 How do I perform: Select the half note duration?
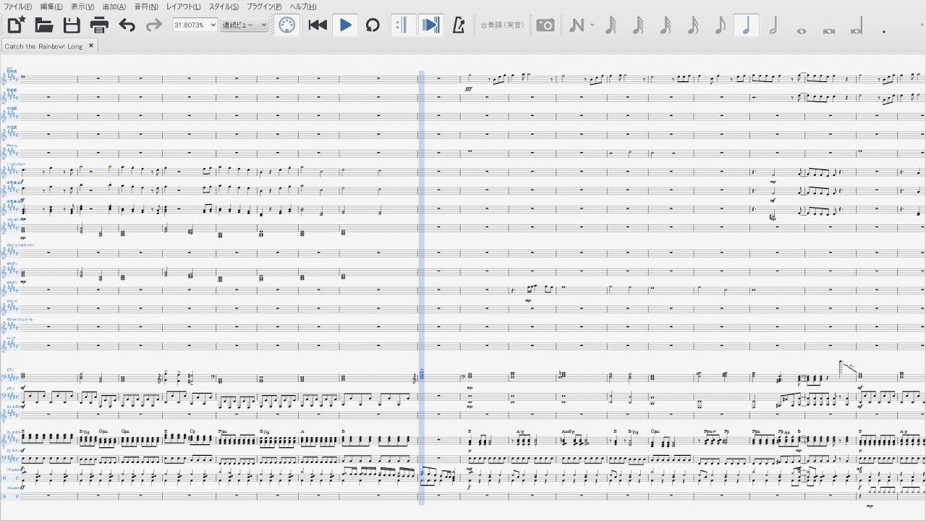click(773, 25)
